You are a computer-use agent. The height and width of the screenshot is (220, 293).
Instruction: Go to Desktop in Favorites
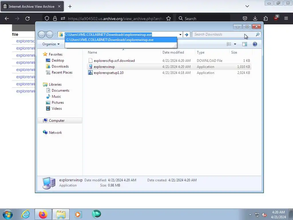(58, 60)
